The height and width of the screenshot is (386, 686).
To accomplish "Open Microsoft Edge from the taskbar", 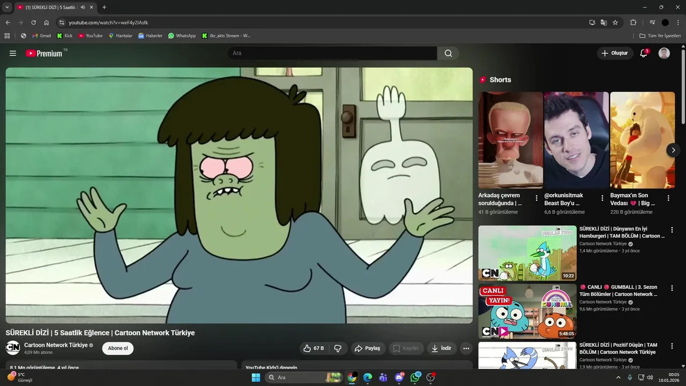I will tap(368, 377).
